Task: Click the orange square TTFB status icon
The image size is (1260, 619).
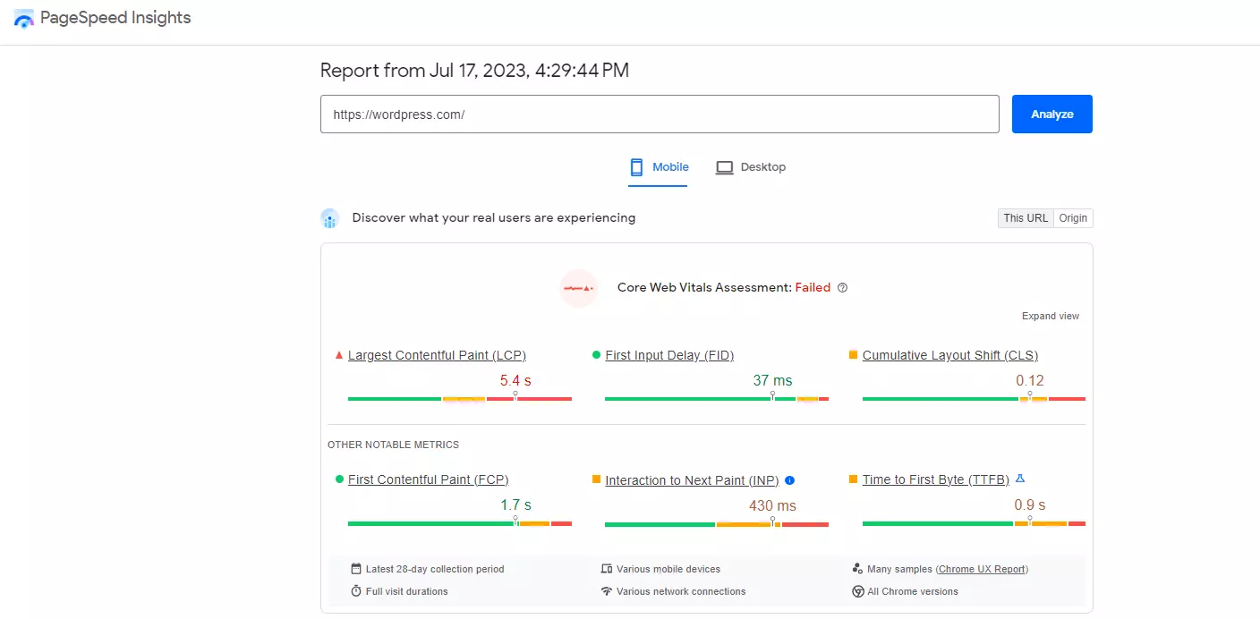Action: (853, 479)
